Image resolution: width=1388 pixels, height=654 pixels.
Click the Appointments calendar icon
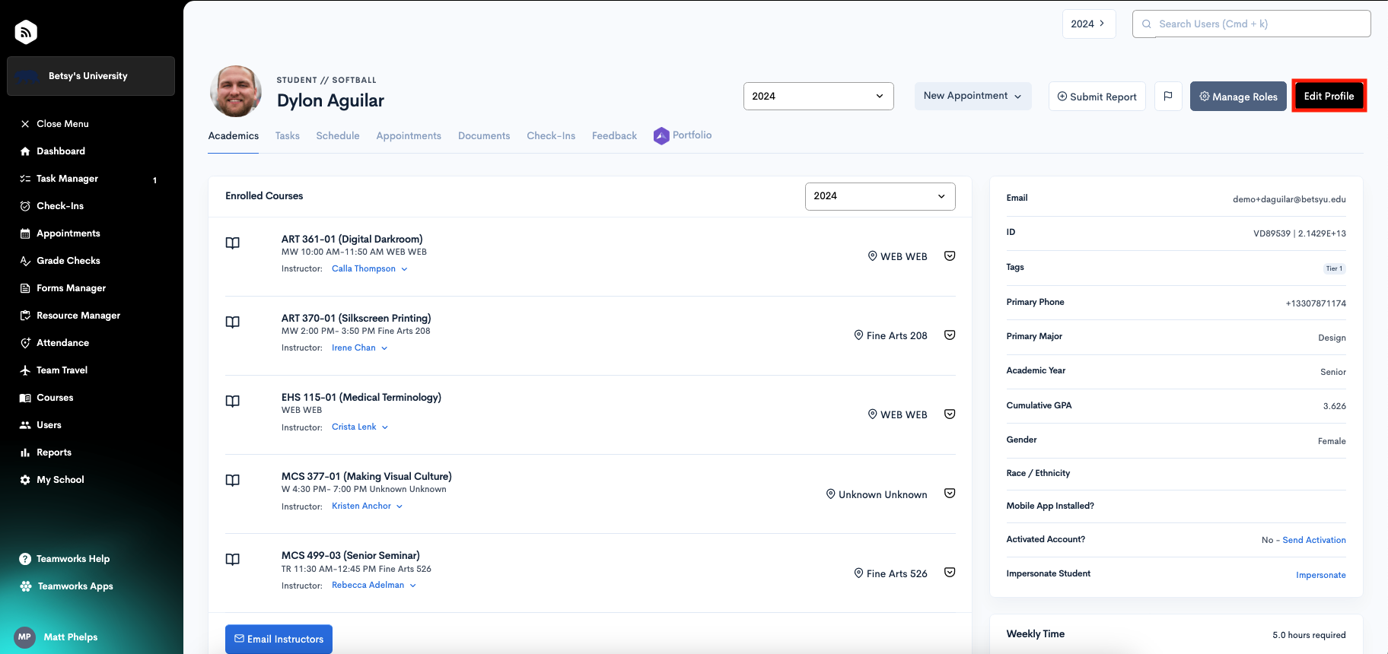[25, 233]
